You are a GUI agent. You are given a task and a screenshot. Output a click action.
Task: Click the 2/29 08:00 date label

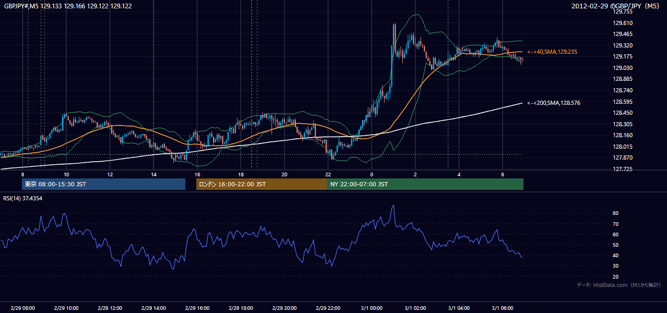click(x=22, y=308)
